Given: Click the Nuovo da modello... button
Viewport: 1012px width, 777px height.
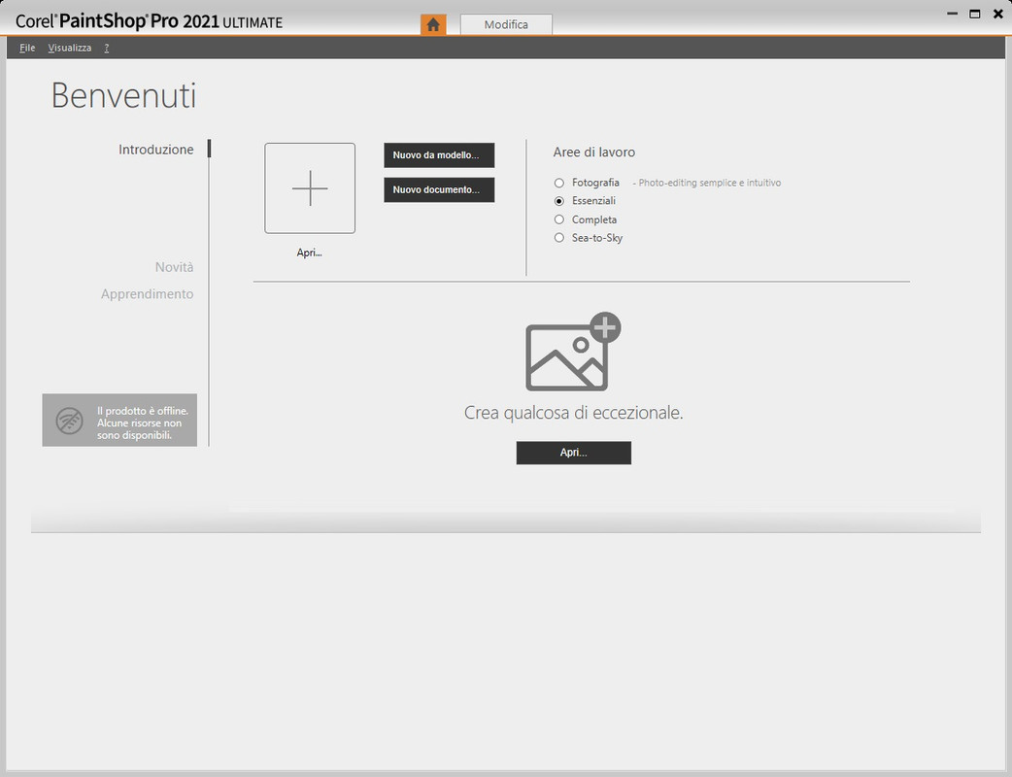Looking at the screenshot, I should (x=439, y=155).
